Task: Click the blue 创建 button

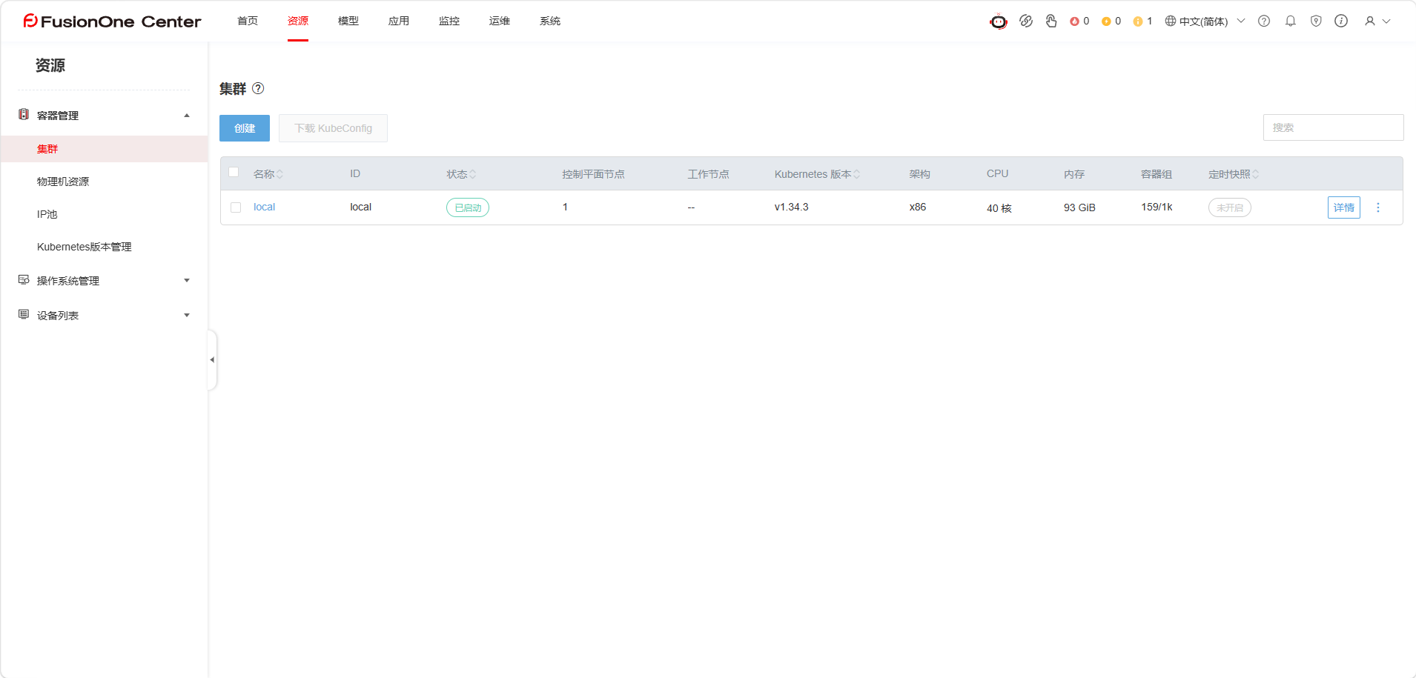Action: pos(245,128)
